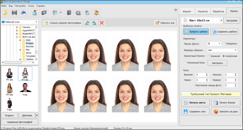
Task: Expand the ВидеоМАСТ folder node
Action: tap(17, 34)
